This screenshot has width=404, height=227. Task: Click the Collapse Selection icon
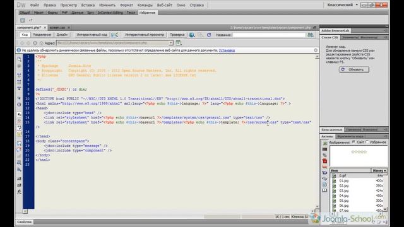(20, 82)
